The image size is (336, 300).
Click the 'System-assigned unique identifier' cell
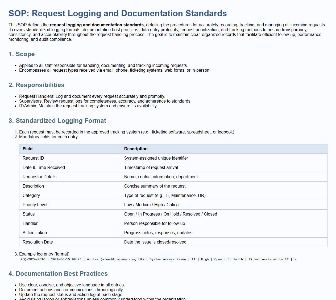point(156,158)
